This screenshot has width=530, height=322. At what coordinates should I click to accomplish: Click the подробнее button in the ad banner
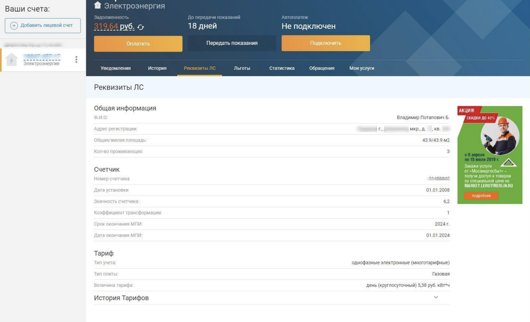click(481, 196)
